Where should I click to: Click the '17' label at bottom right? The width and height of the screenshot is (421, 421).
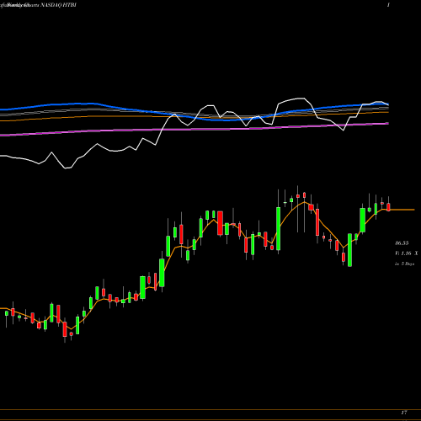click(x=404, y=413)
